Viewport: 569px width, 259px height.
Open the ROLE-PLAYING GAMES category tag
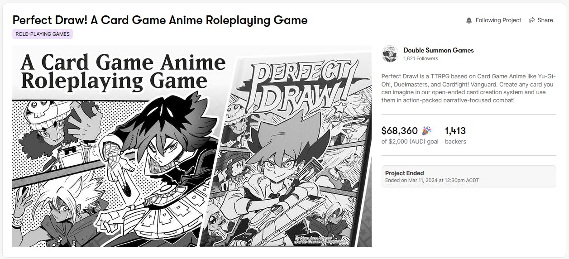(43, 34)
